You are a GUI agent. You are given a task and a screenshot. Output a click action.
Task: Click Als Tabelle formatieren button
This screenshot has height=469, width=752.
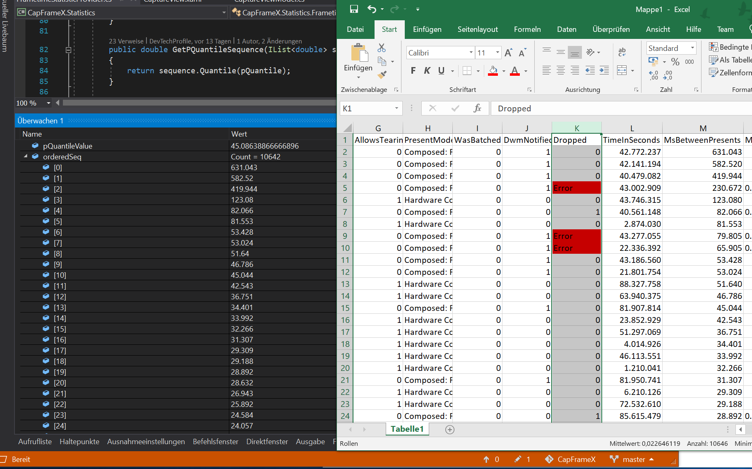pyautogui.click(x=730, y=60)
